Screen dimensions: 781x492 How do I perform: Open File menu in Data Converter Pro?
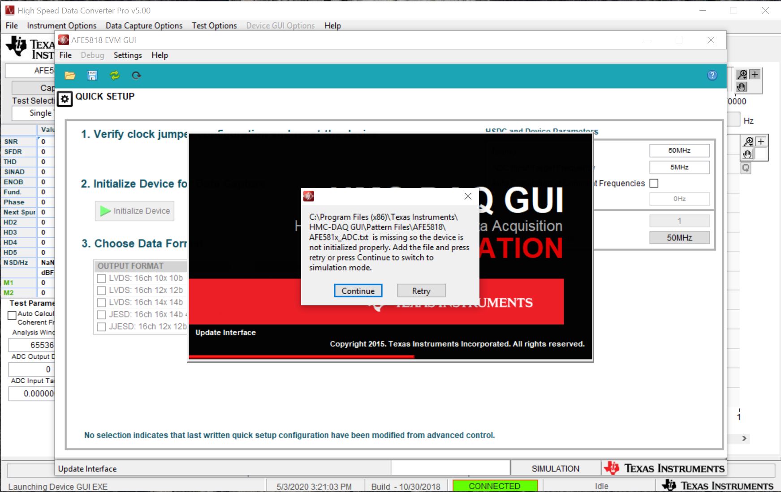click(x=12, y=26)
